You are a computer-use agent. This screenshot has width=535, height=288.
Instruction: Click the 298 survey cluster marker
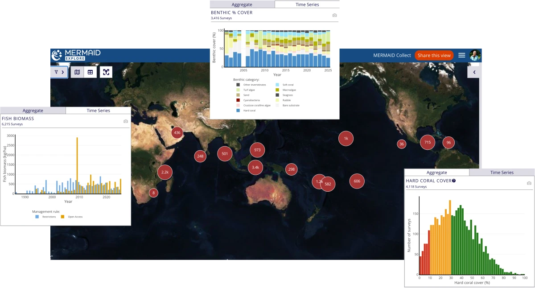[x=292, y=169]
